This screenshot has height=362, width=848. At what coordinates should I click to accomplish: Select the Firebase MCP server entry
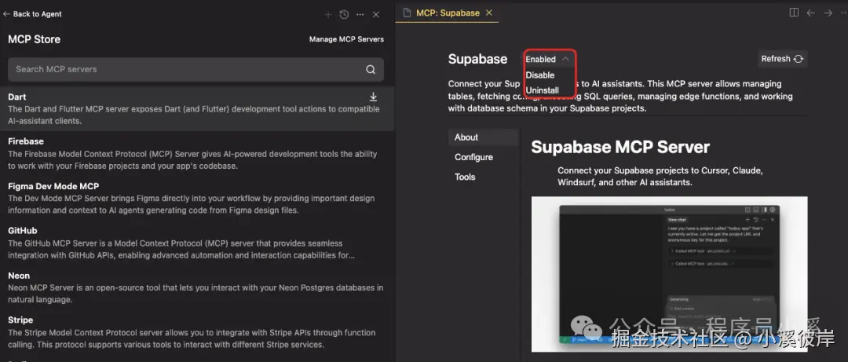[x=197, y=153]
